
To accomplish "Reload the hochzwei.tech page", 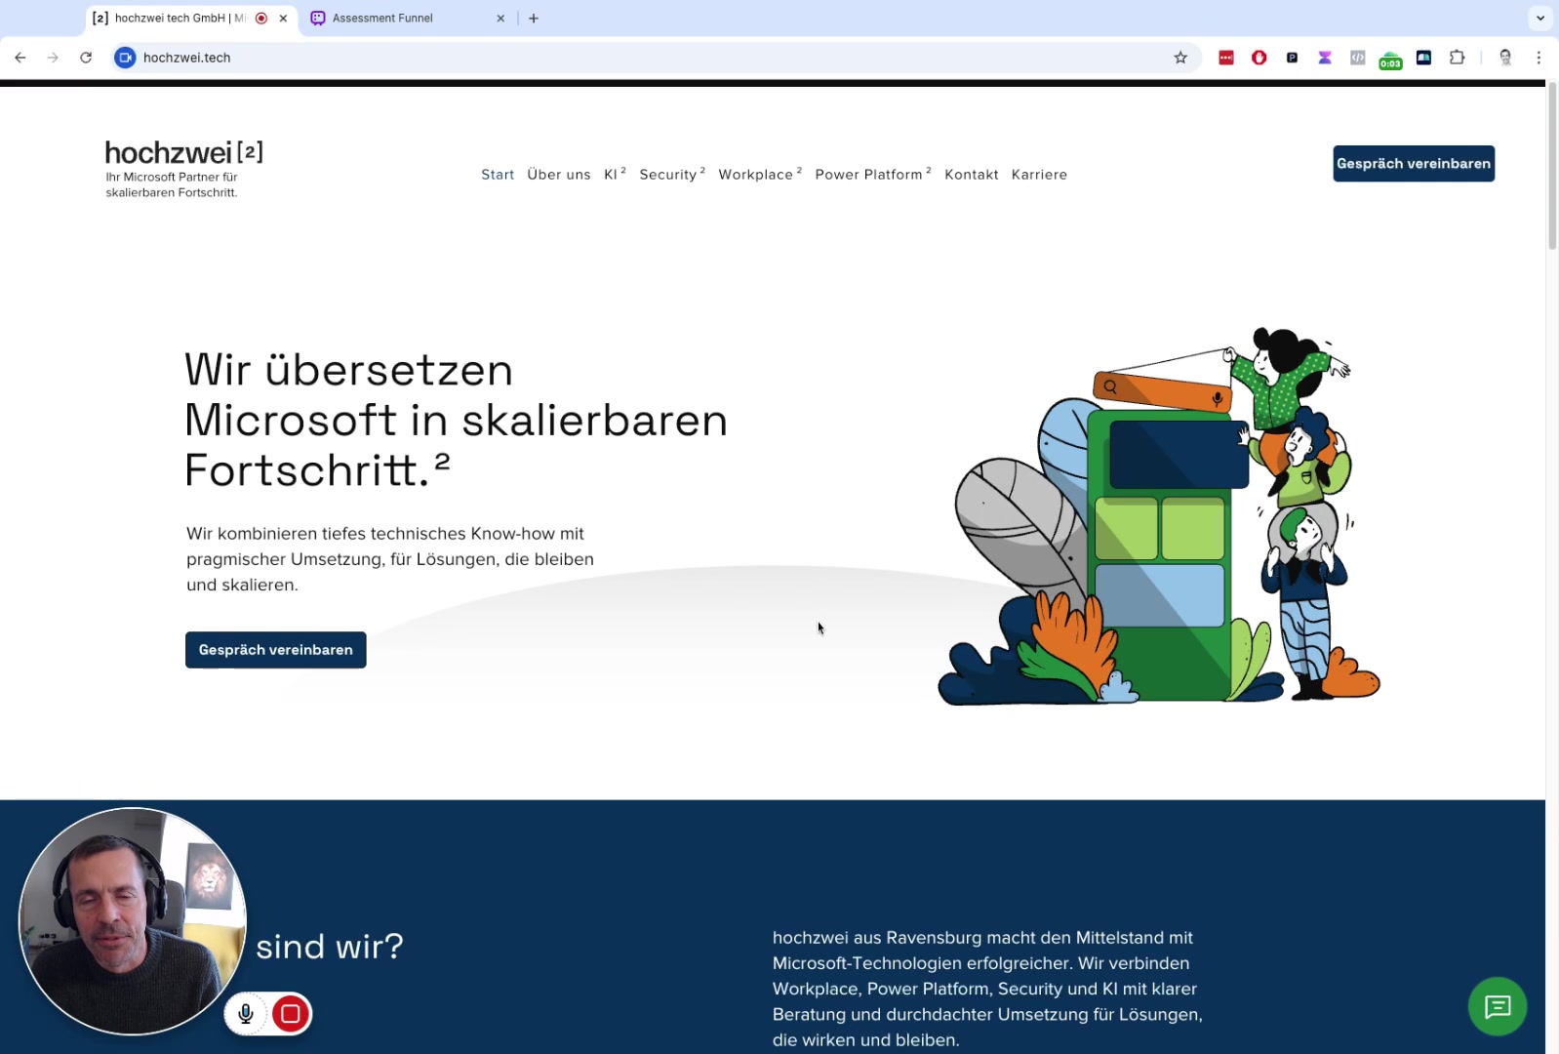I will [86, 58].
